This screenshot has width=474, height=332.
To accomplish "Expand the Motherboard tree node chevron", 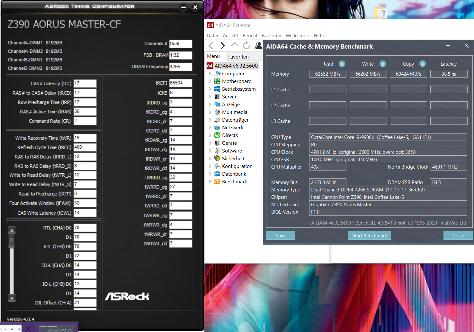I will pos(210,81).
